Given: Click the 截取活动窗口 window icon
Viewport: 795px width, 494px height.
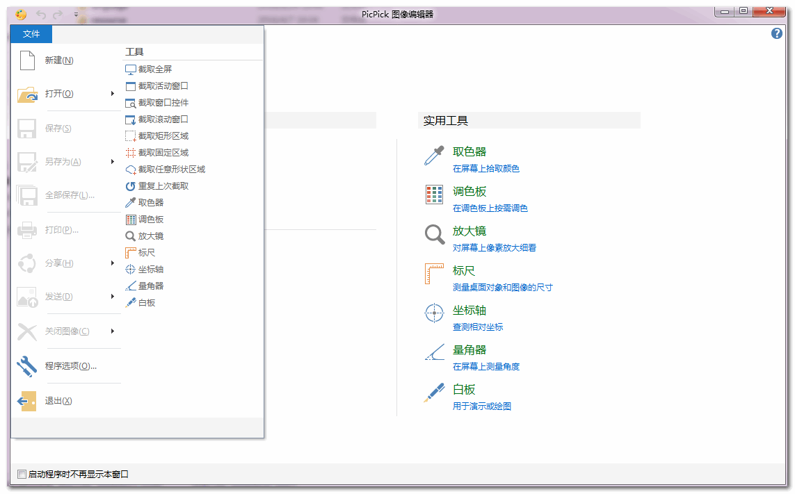Looking at the screenshot, I should point(130,86).
